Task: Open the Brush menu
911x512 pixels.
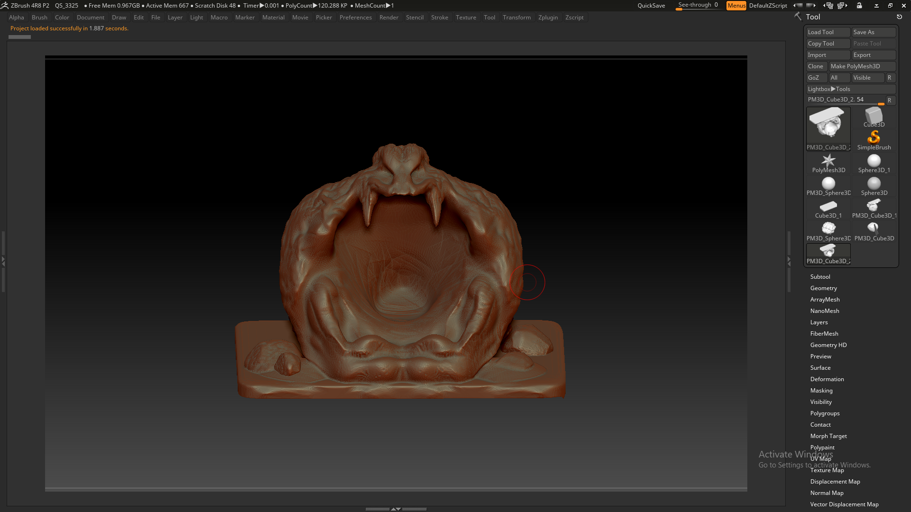Action: click(39, 18)
